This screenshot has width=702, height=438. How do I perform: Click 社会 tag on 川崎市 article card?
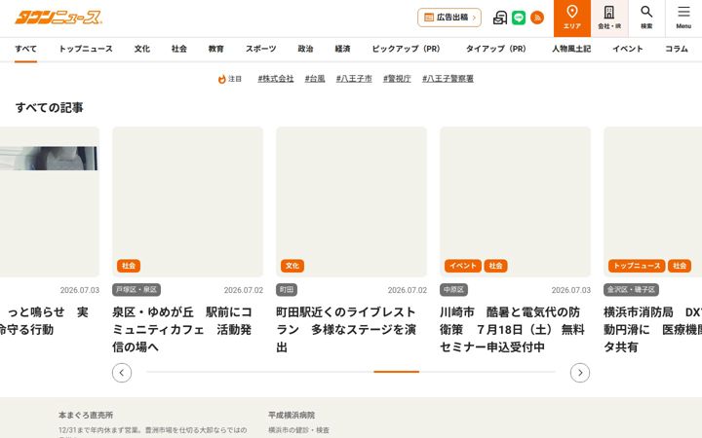[x=495, y=266]
